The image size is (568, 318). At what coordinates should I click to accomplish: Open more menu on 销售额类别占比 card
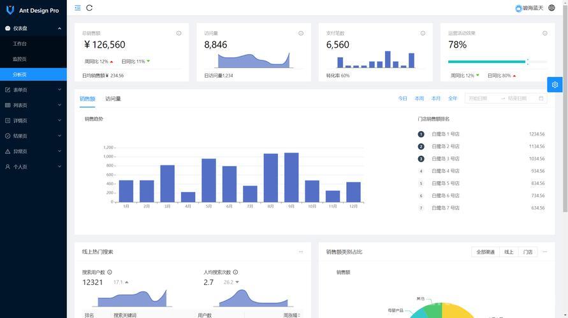point(544,252)
